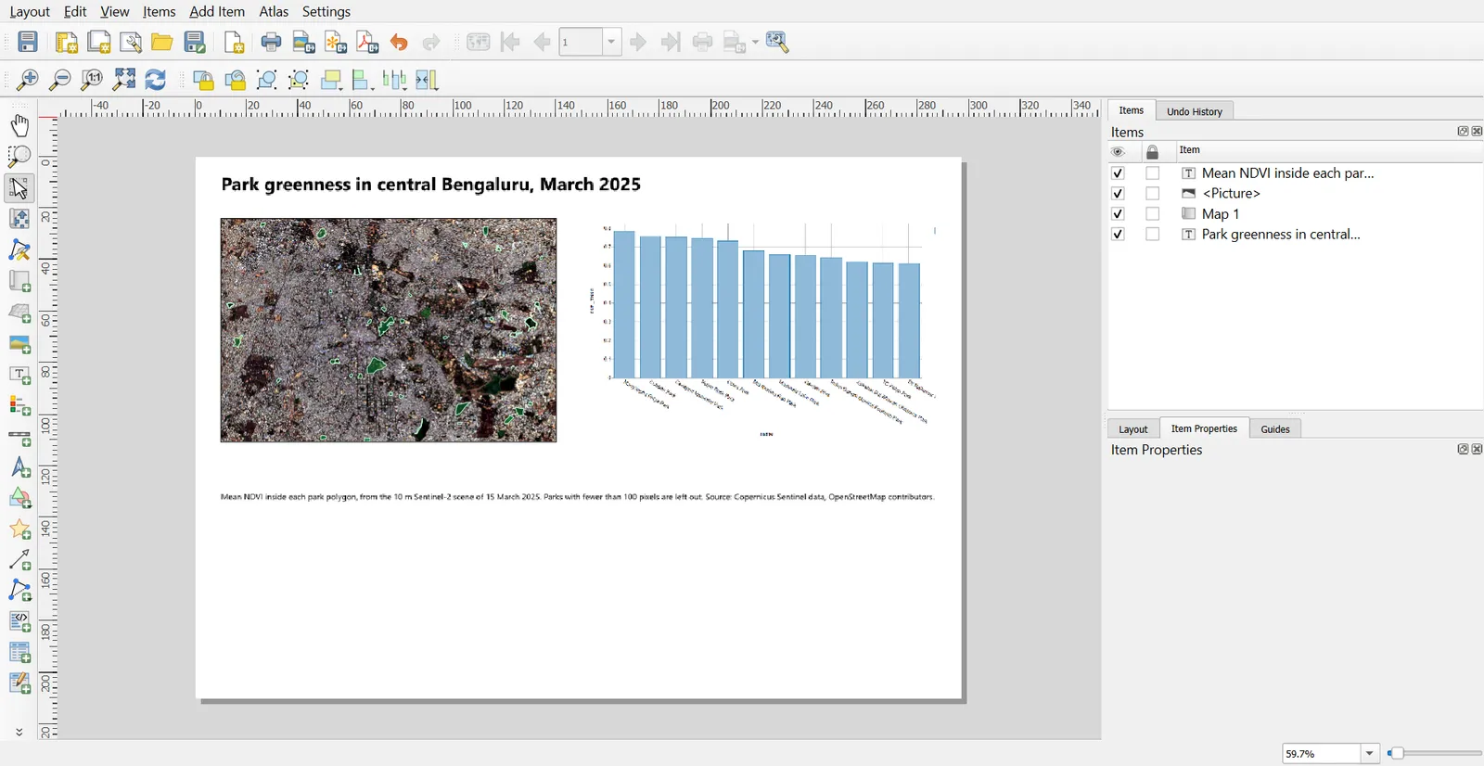Choose the Add Map tool
1484x766 pixels.
(19, 281)
